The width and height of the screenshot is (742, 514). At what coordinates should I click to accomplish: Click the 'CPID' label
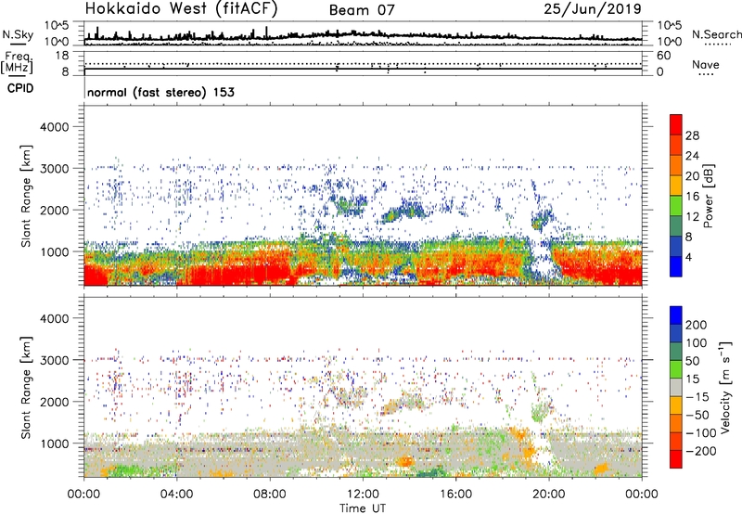[20, 88]
